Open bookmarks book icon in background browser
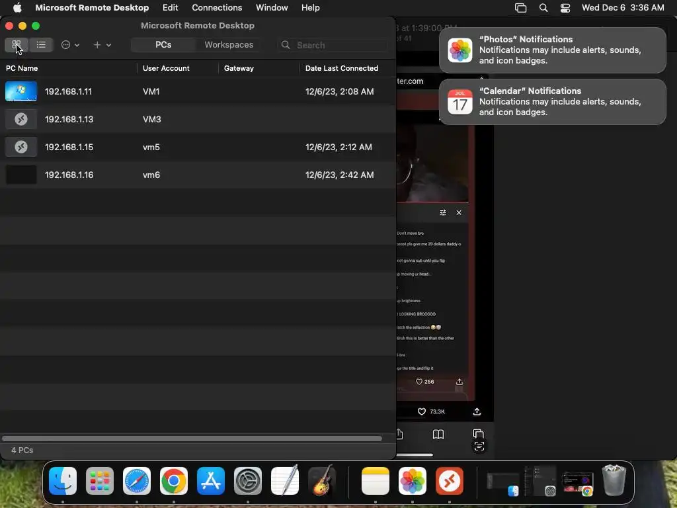 pyautogui.click(x=438, y=434)
